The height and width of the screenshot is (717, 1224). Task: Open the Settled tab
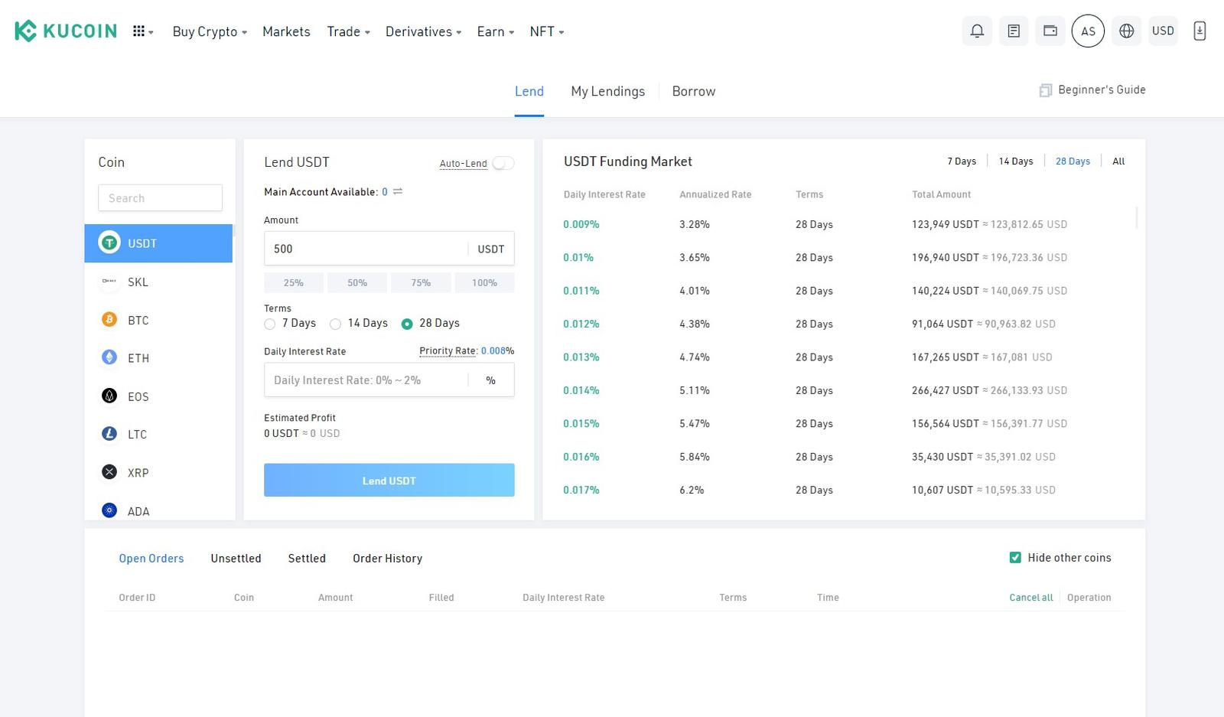(307, 559)
